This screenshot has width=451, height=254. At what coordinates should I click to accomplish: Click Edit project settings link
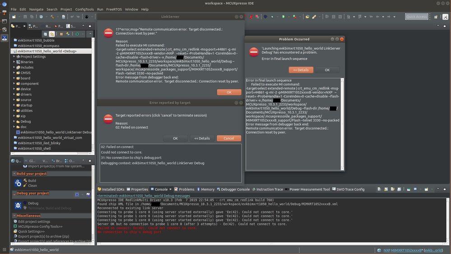tap(34, 221)
